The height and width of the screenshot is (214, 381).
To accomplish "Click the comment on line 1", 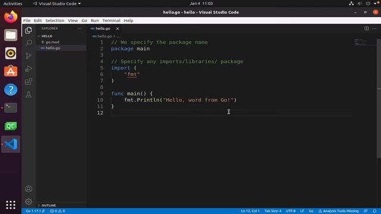I will coord(159,42).
